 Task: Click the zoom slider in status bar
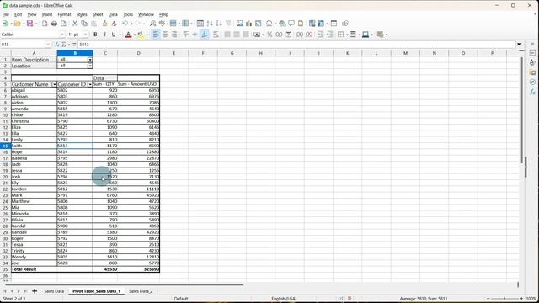(504, 299)
